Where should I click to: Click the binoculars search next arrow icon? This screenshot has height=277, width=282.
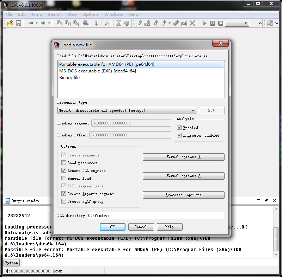[x=86, y=23]
